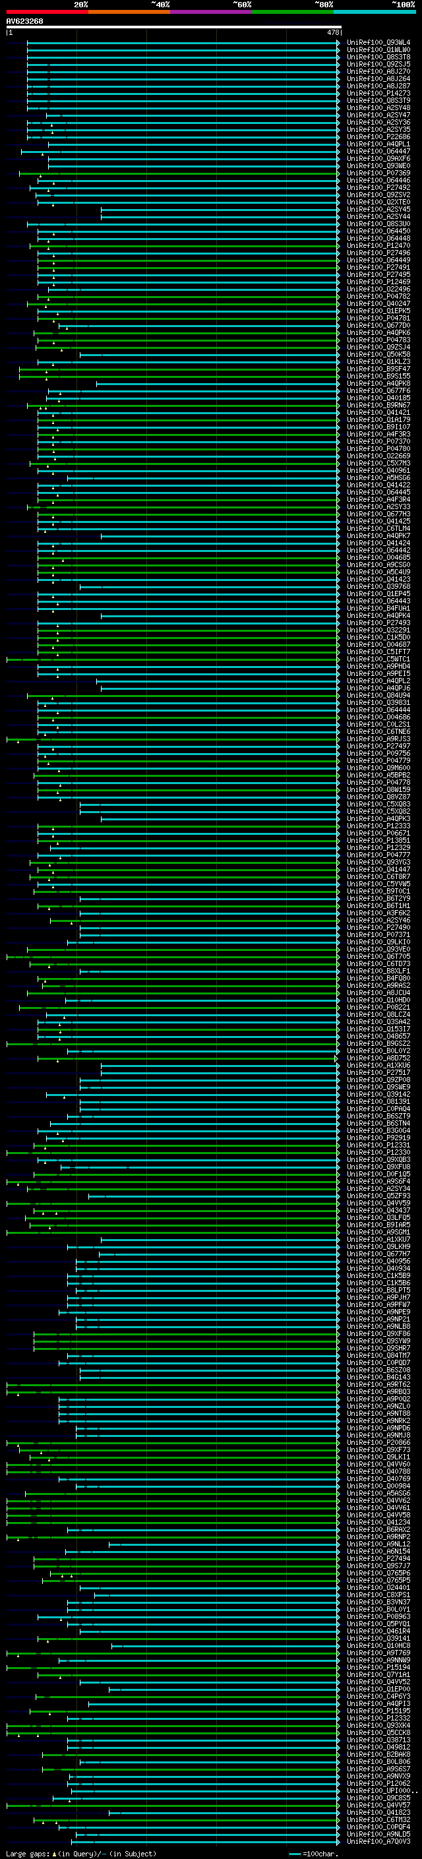This screenshot has width=422, height=1859.
Task: Select hit label UniRef100_Q2XTE0
Action: (378, 202)
